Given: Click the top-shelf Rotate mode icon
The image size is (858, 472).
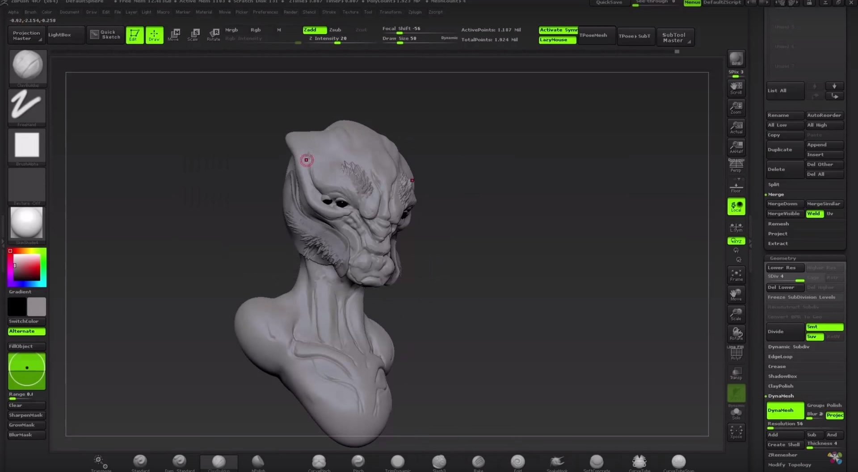Looking at the screenshot, I should coord(213,35).
